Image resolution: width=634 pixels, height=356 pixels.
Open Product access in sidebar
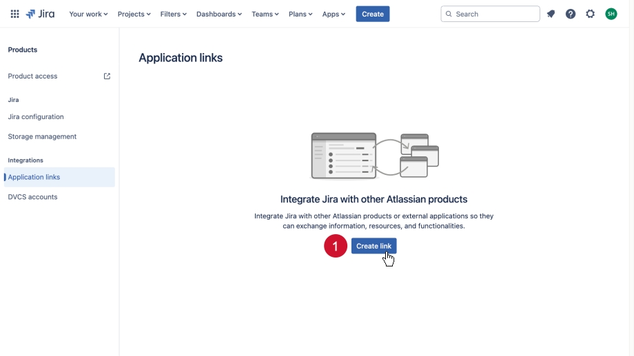point(59,76)
